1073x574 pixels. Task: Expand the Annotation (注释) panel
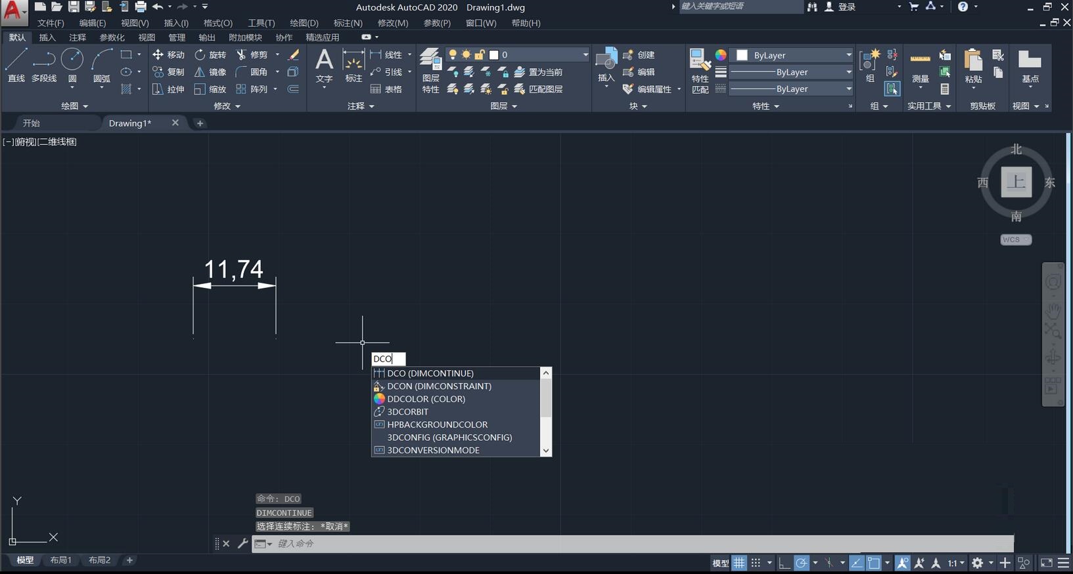point(361,106)
